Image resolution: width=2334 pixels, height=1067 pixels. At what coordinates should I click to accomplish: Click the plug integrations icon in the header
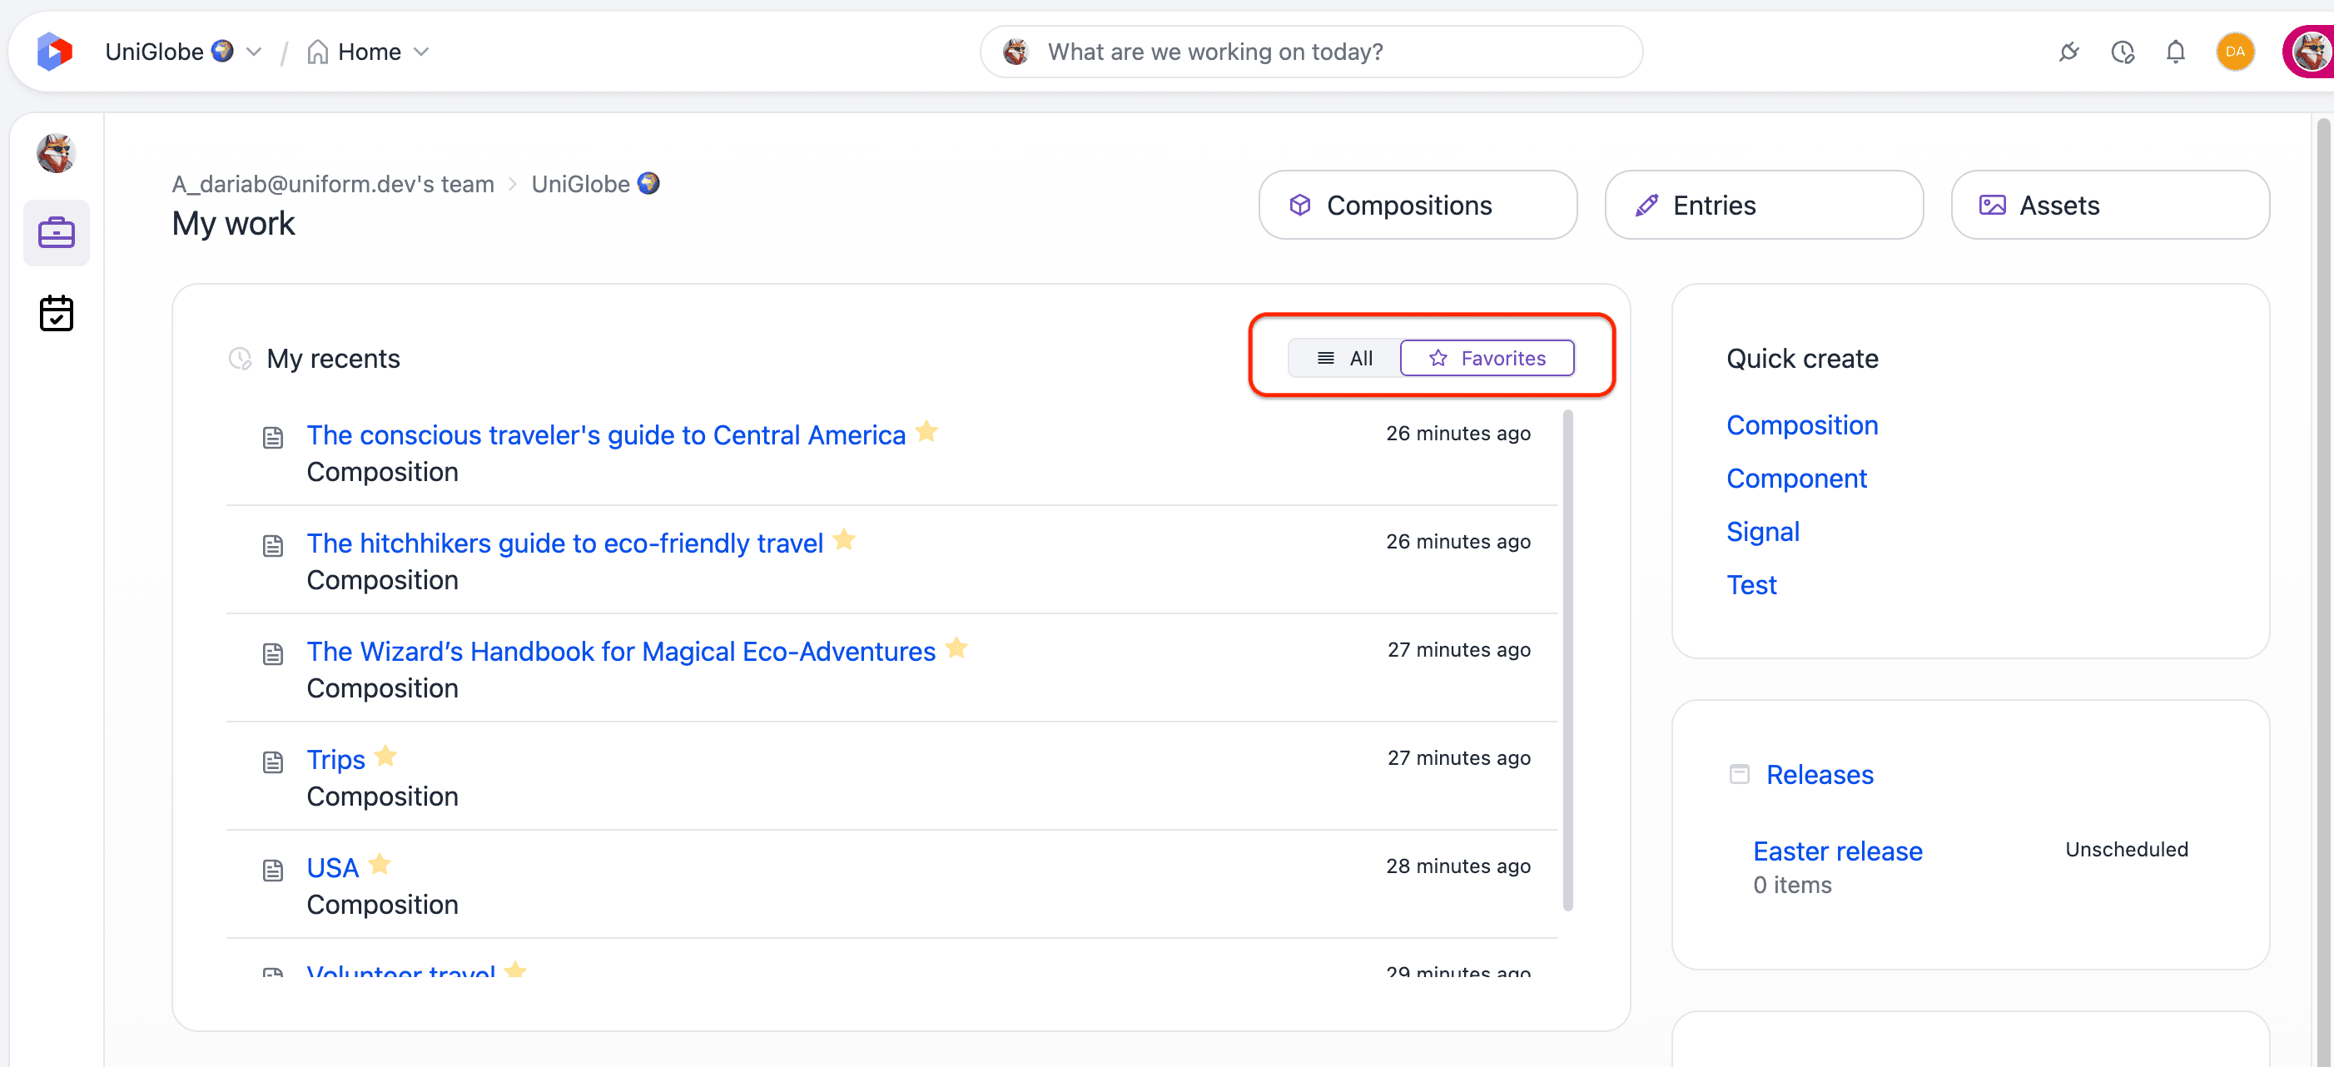tap(2068, 52)
